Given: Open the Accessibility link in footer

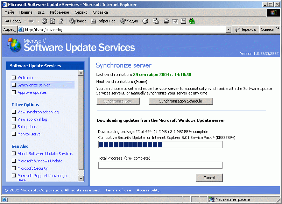Looking at the screenshot, I should (x=149, y=190).
